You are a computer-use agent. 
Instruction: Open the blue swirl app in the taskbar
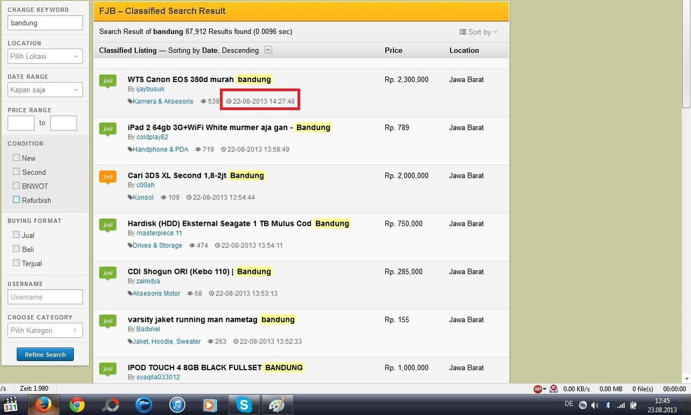[144, 405]
